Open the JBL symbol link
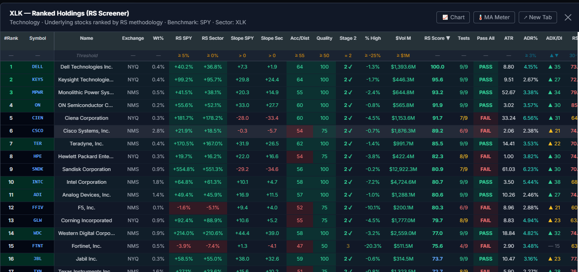 [37, 259]
